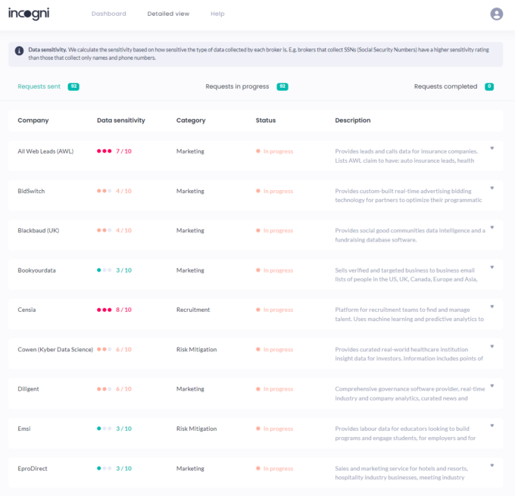The image size is (515, 496).
Task: Expand the EproDirect row chevron
Action: pos(492,466)
